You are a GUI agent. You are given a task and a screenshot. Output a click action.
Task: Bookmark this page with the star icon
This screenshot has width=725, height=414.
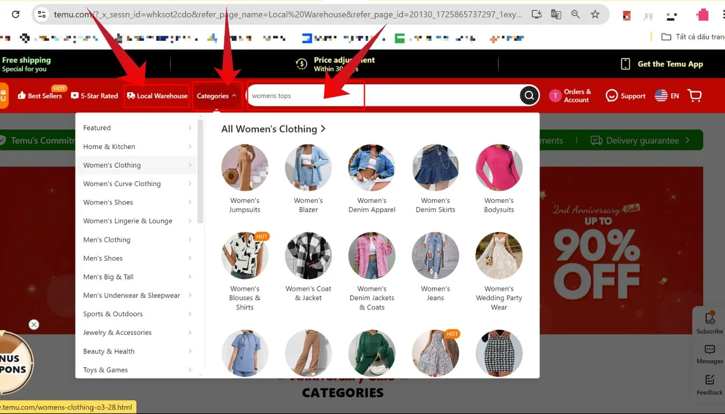click(595, 14)
